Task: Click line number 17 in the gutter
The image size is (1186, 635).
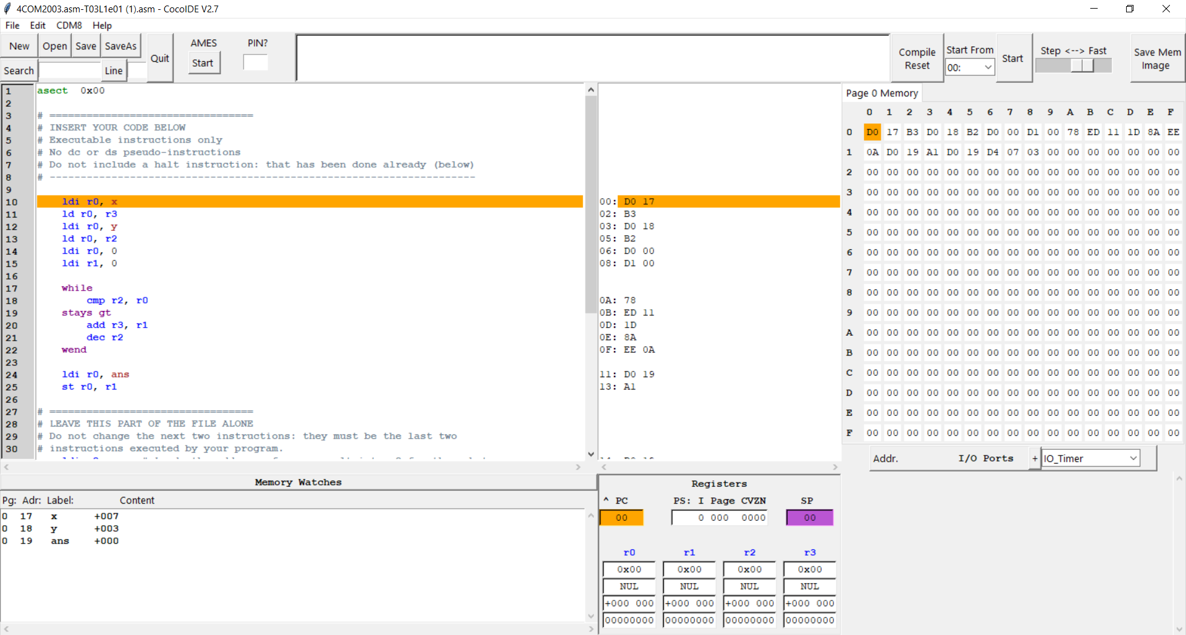Action: (12, 288)
